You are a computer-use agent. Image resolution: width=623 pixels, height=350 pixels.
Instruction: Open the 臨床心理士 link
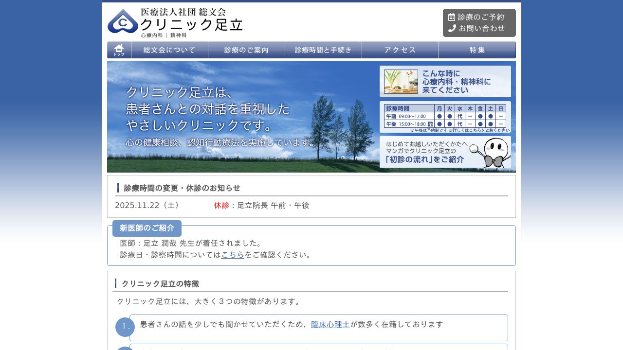pos(330,324)
